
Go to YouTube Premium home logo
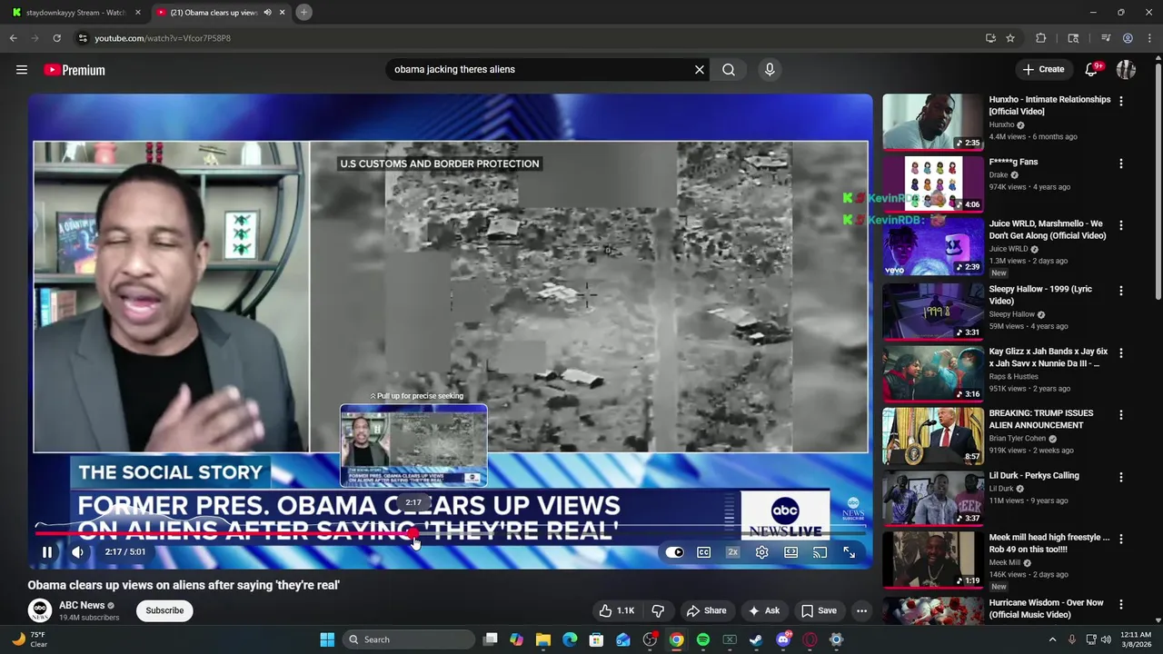(x=75, y=70)
